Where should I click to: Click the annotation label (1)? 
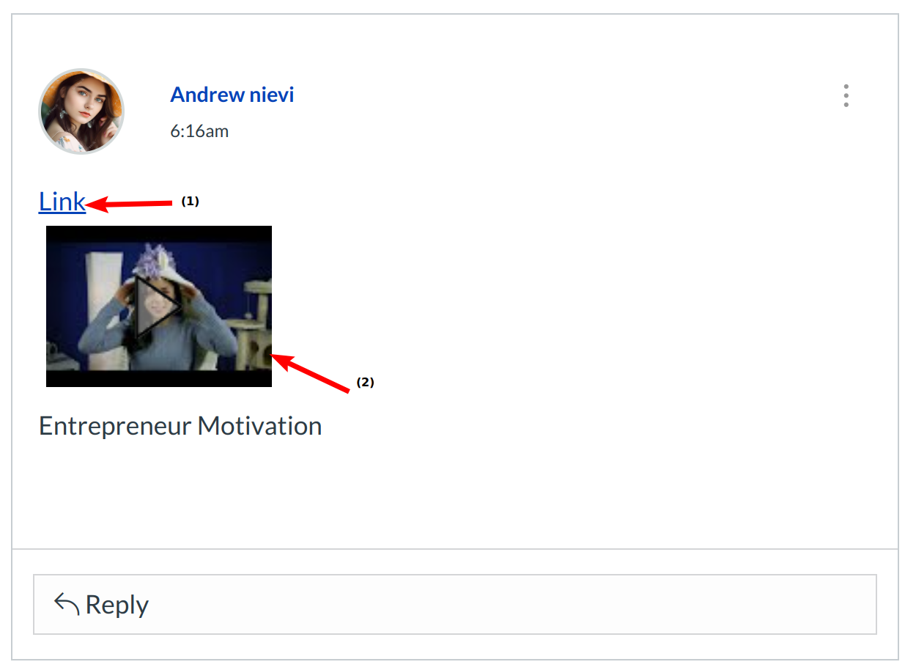click(191, 201)
